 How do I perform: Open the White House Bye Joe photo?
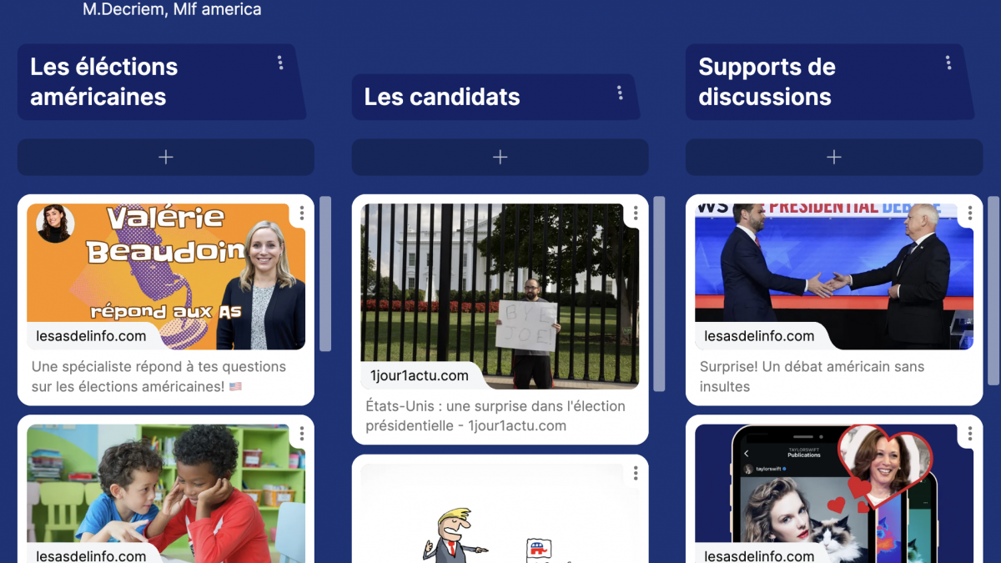(x=500, y=296)
